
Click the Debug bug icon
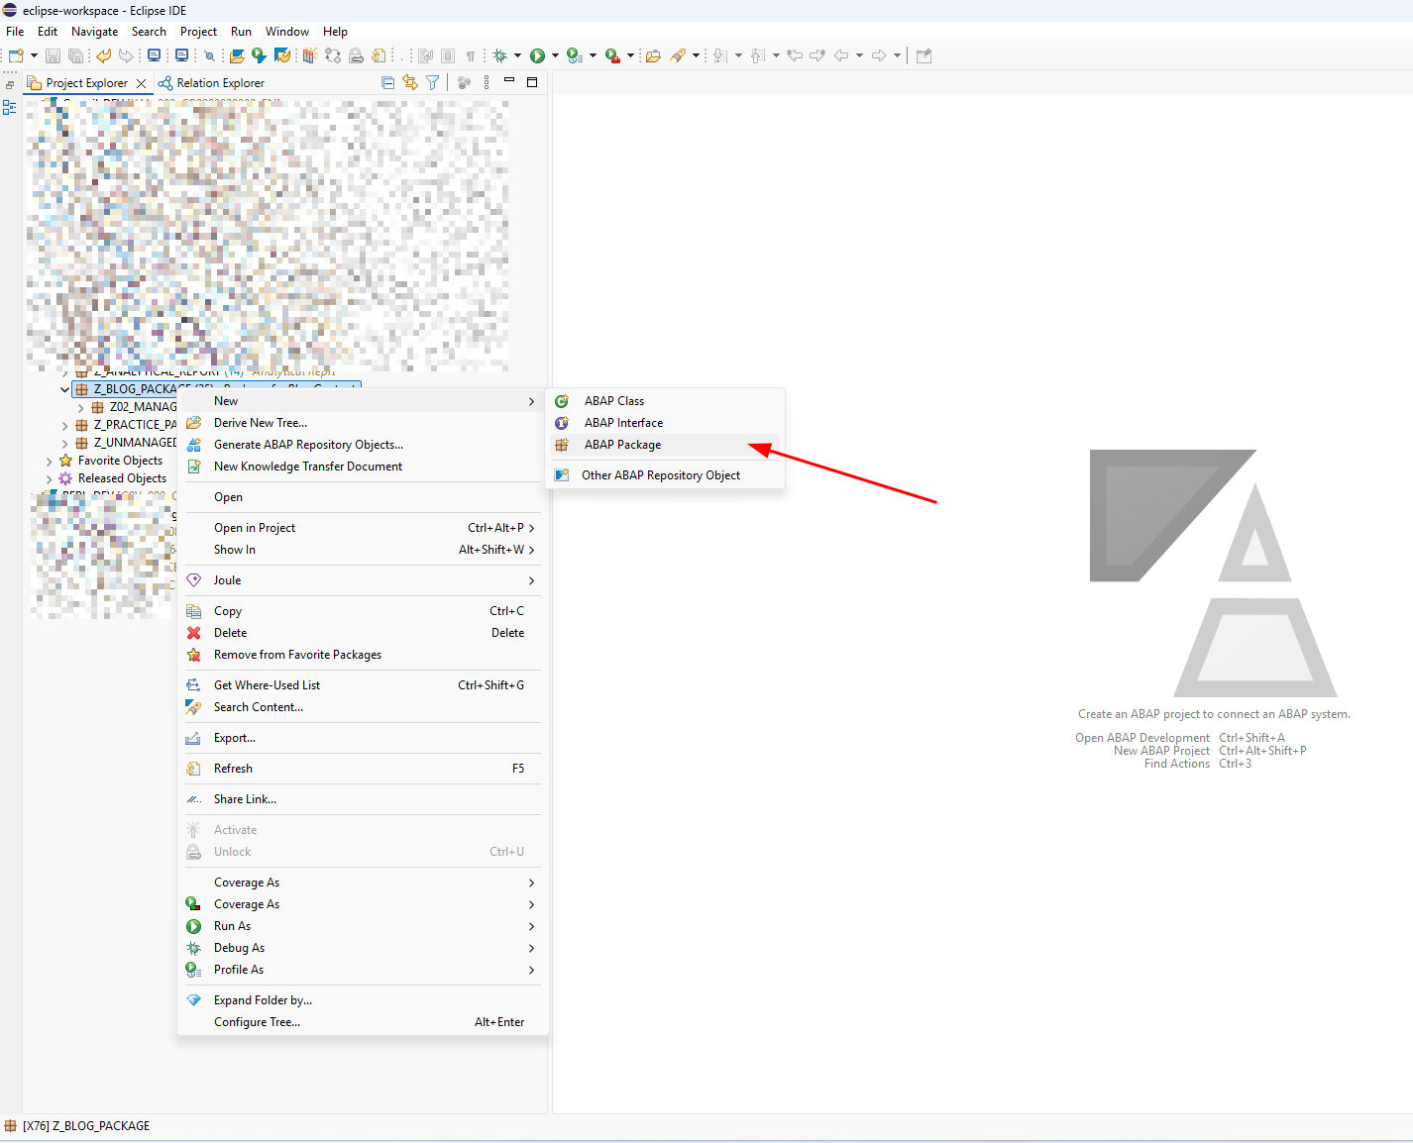click(499, 55)
